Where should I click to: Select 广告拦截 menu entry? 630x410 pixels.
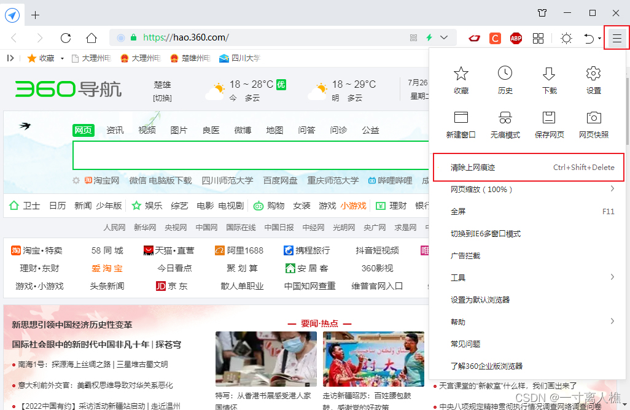(x=528, y=255)
